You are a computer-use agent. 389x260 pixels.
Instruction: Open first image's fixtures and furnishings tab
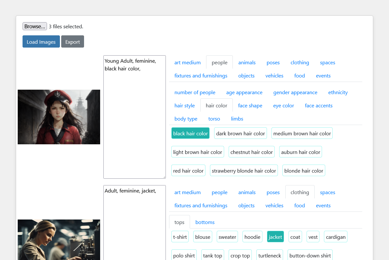pyautogui.click(x=201, y=76)
